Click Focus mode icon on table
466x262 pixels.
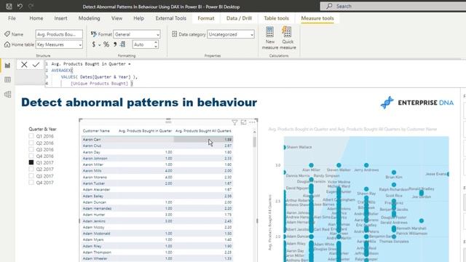coord(243,122)
